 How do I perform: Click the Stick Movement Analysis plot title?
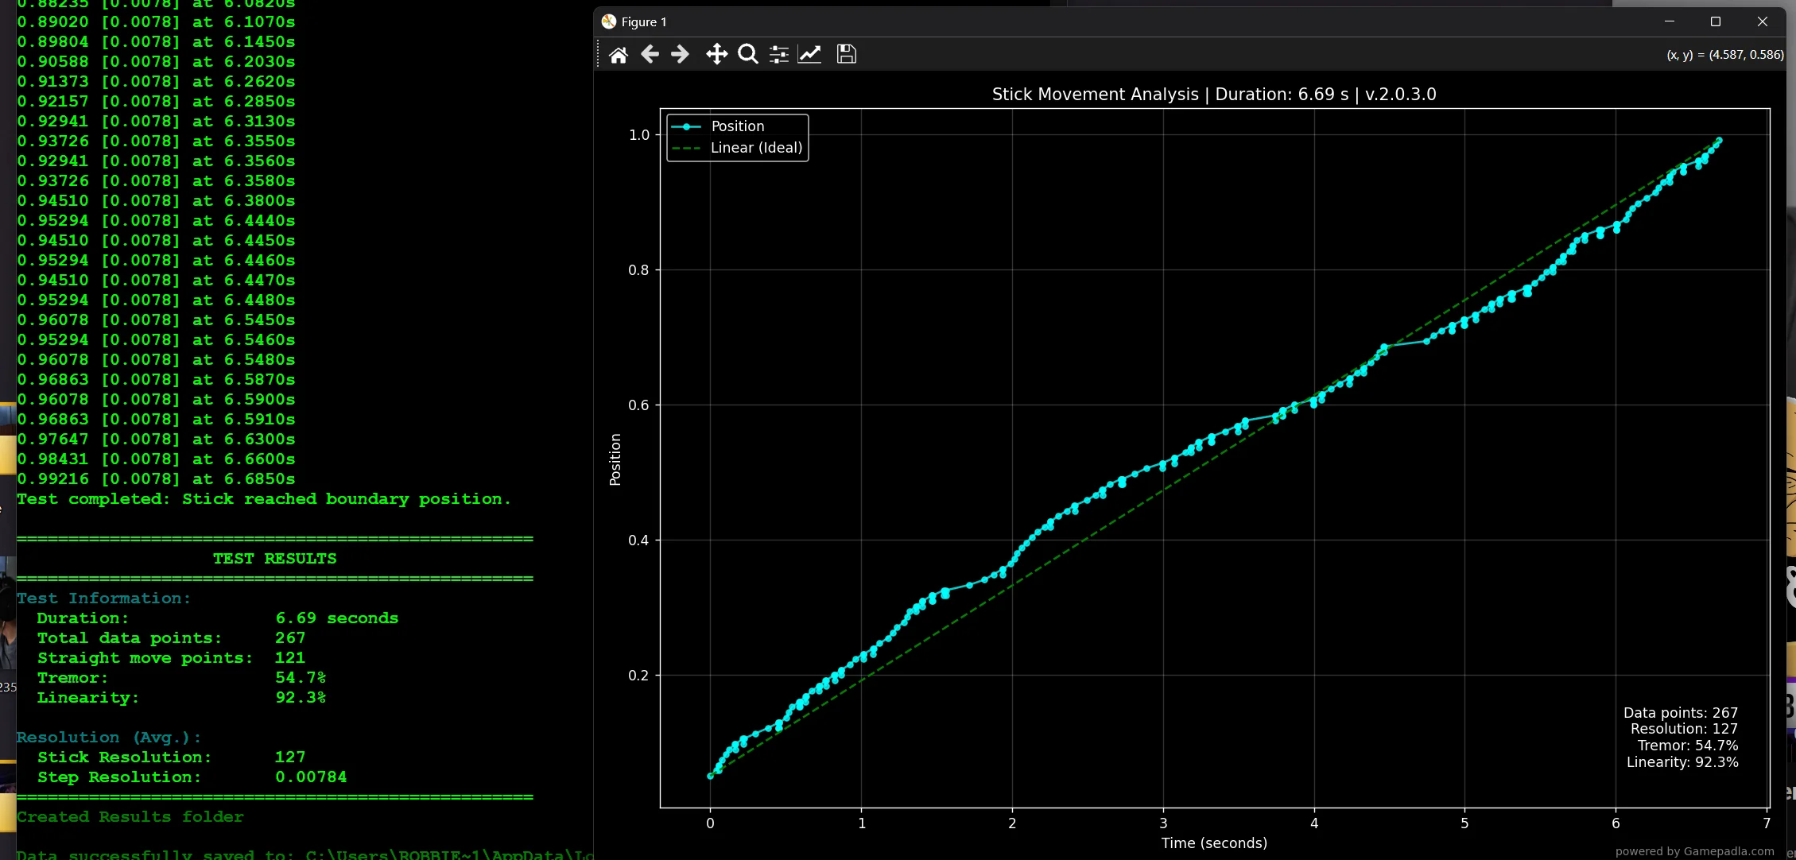point(1214,94)
